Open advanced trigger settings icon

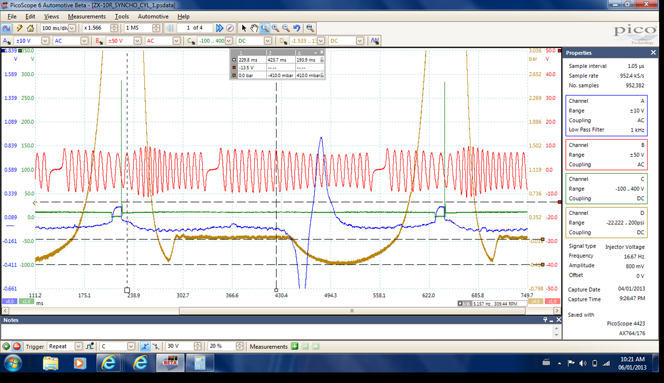tap(90, 346)
